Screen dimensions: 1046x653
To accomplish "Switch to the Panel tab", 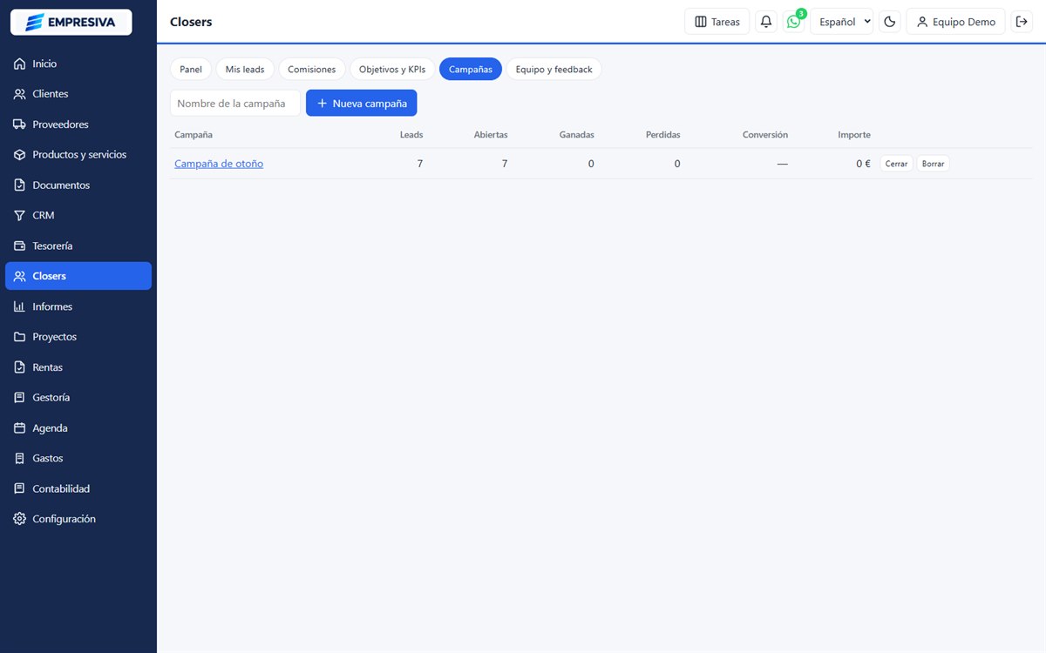I will pos(191,69).
